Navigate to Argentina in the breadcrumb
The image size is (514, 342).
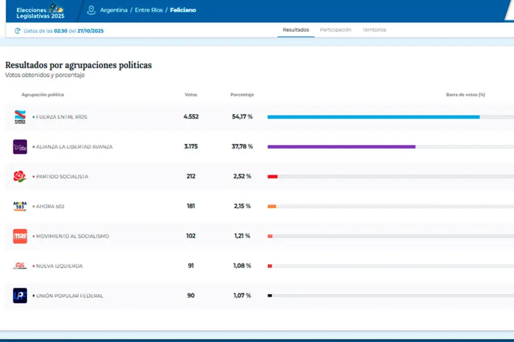tap(114, 10)
